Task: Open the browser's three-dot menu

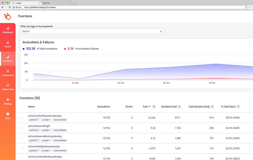Action: point(250,7)
